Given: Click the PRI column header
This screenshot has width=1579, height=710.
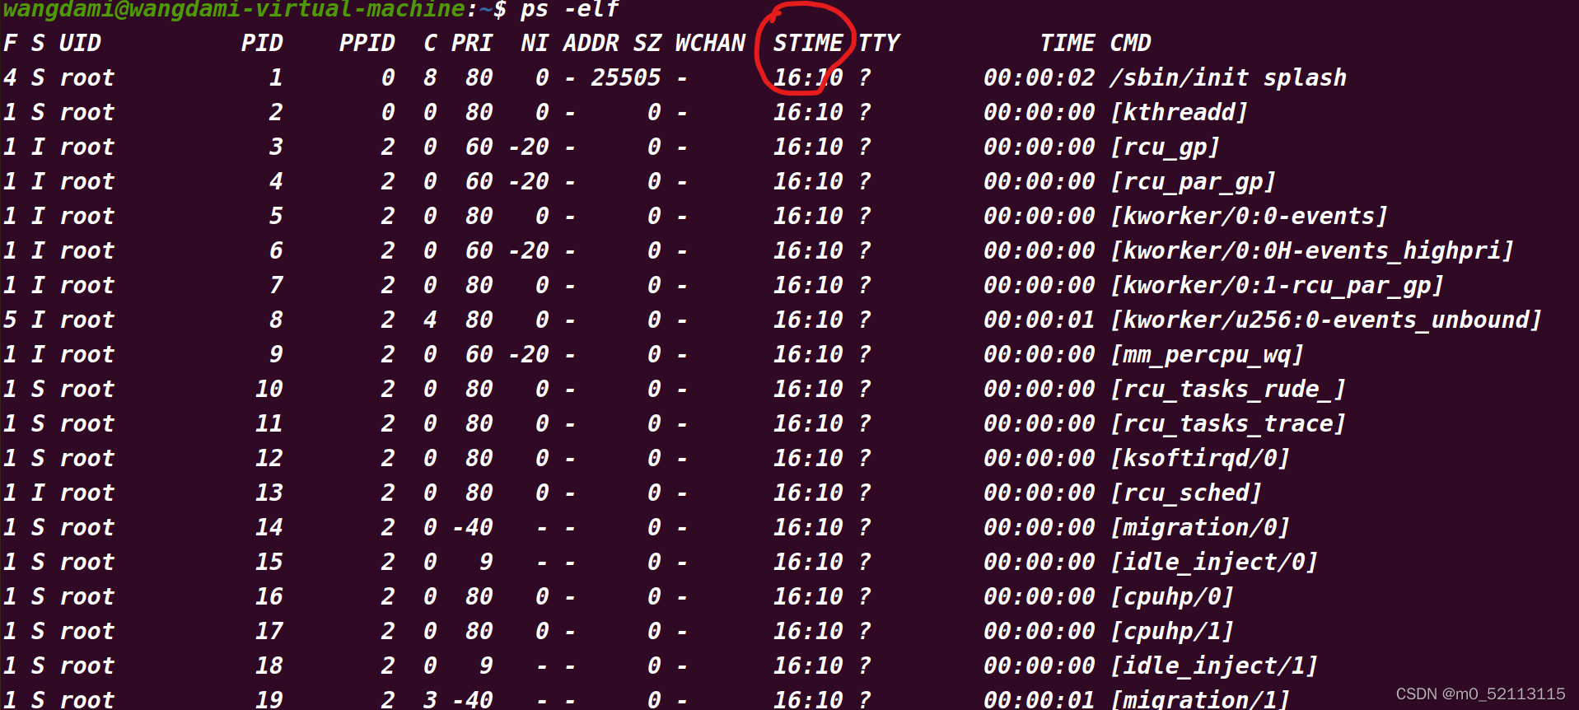Looking at the screenshot, I should 472,43.
